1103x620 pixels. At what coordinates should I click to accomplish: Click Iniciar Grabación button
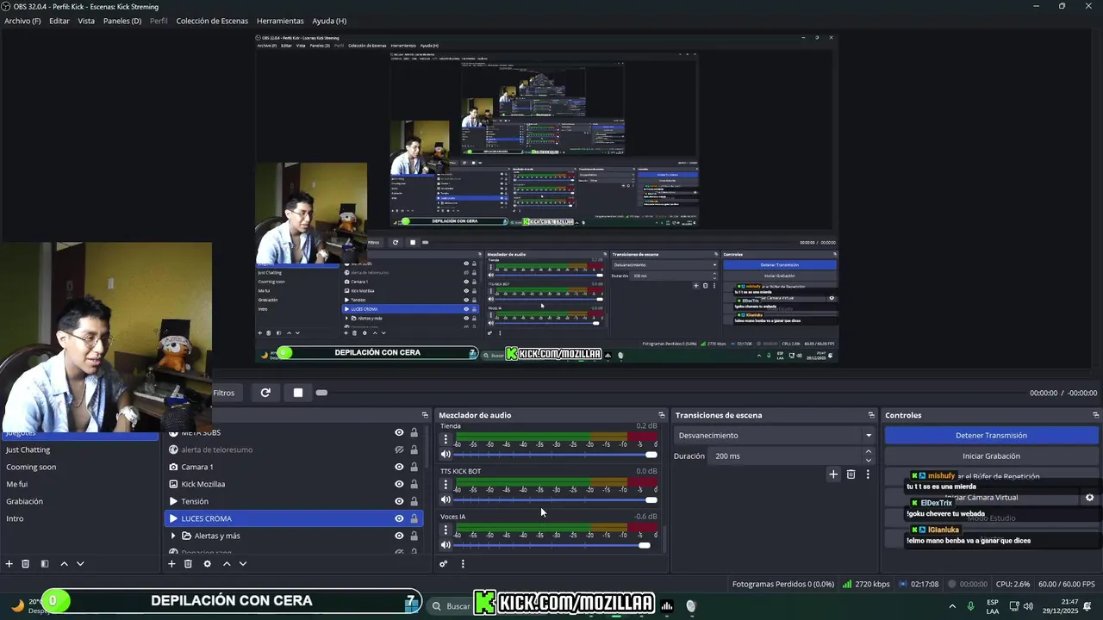pyautogui.click(x=991, y=456)
